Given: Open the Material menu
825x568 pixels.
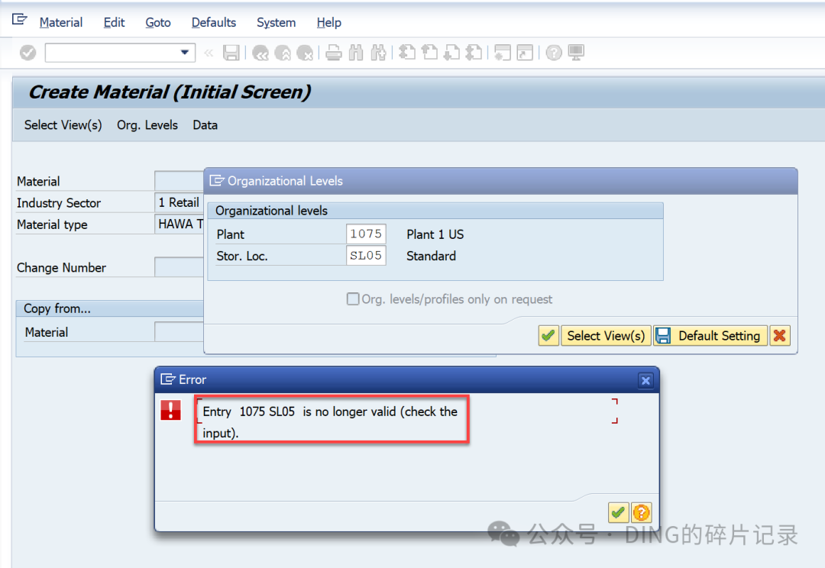Looking at the screenshot, I should point(61,23).
